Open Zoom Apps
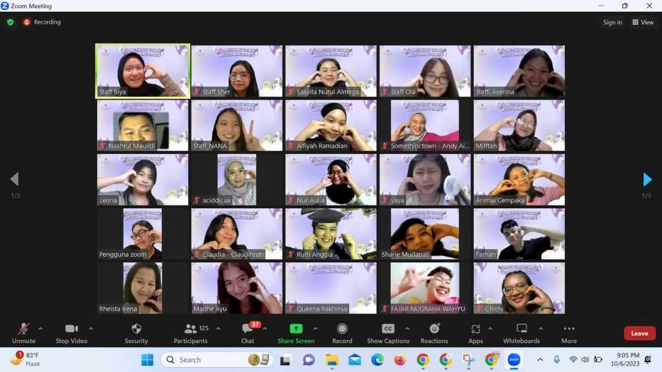The width and height of the screenshot is (662, 372). pyautogui.click(x=475, y=332)
